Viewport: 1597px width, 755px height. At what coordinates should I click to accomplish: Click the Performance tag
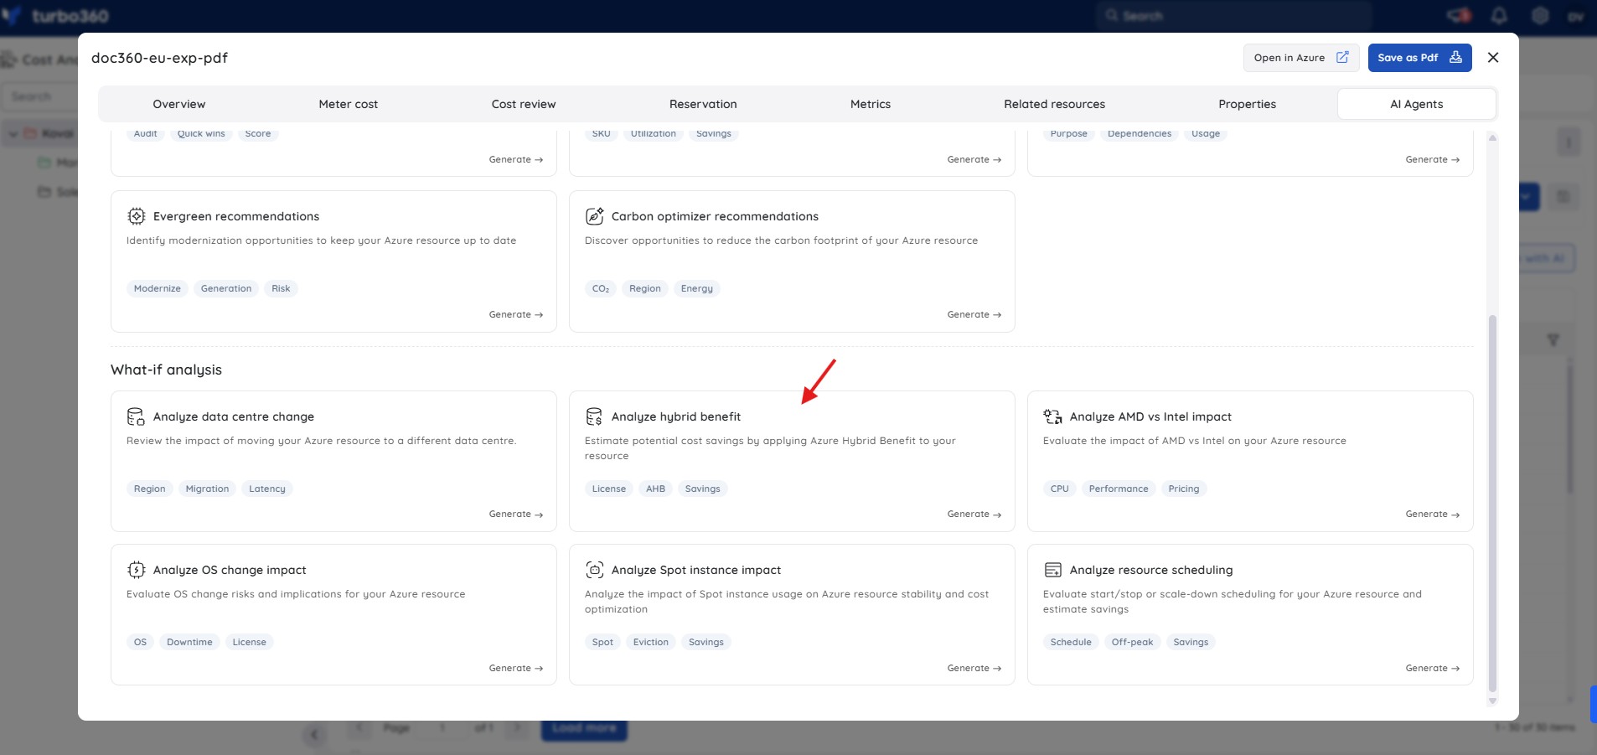[x=1119, y=489]
